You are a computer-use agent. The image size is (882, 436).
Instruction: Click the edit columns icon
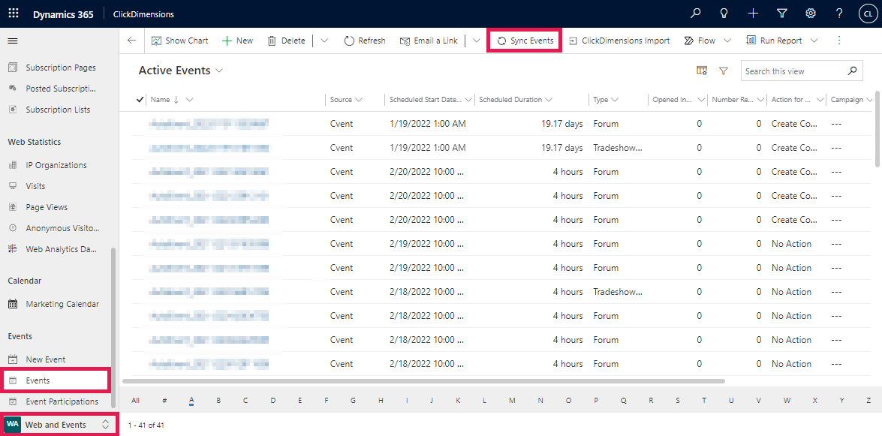click(701, 71)
